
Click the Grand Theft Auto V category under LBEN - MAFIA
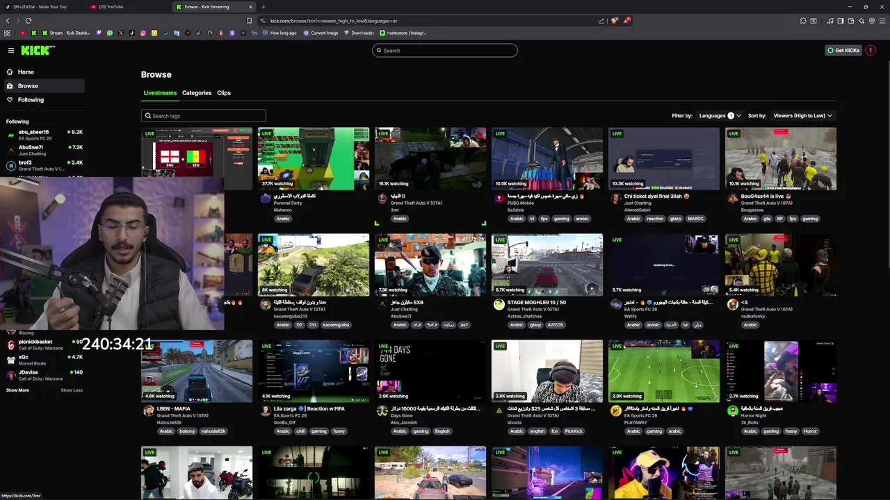tap(183, 416)
